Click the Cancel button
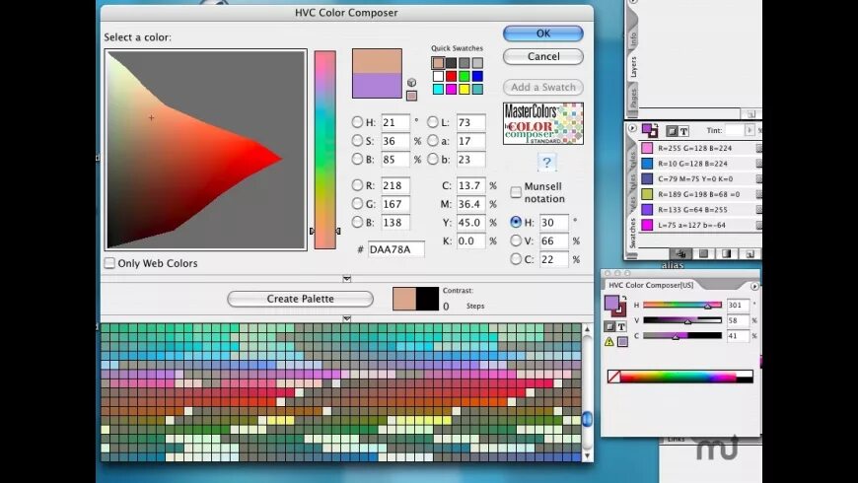Image resolution: width=858 pixels, height=483 pixels. coord(542,56)
